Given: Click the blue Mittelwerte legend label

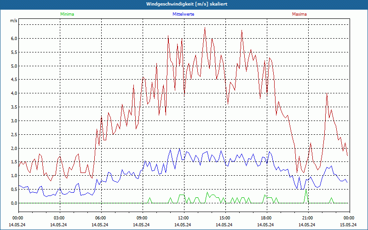Looking at the screenshot, I should [183, 14].
